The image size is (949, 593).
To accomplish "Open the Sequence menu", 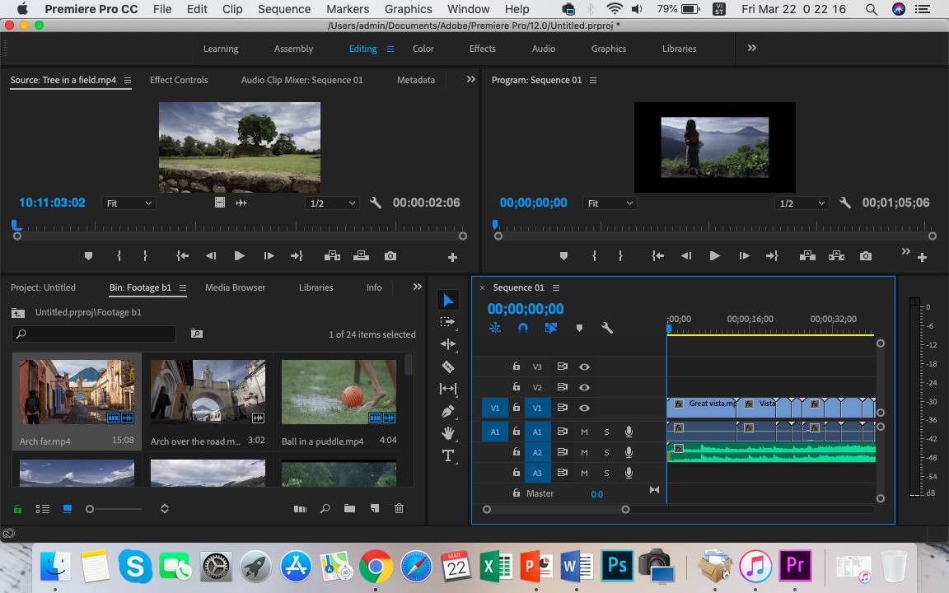I will point(284,9).
